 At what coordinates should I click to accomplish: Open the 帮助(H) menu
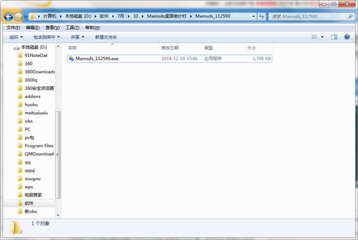[92, 27]
